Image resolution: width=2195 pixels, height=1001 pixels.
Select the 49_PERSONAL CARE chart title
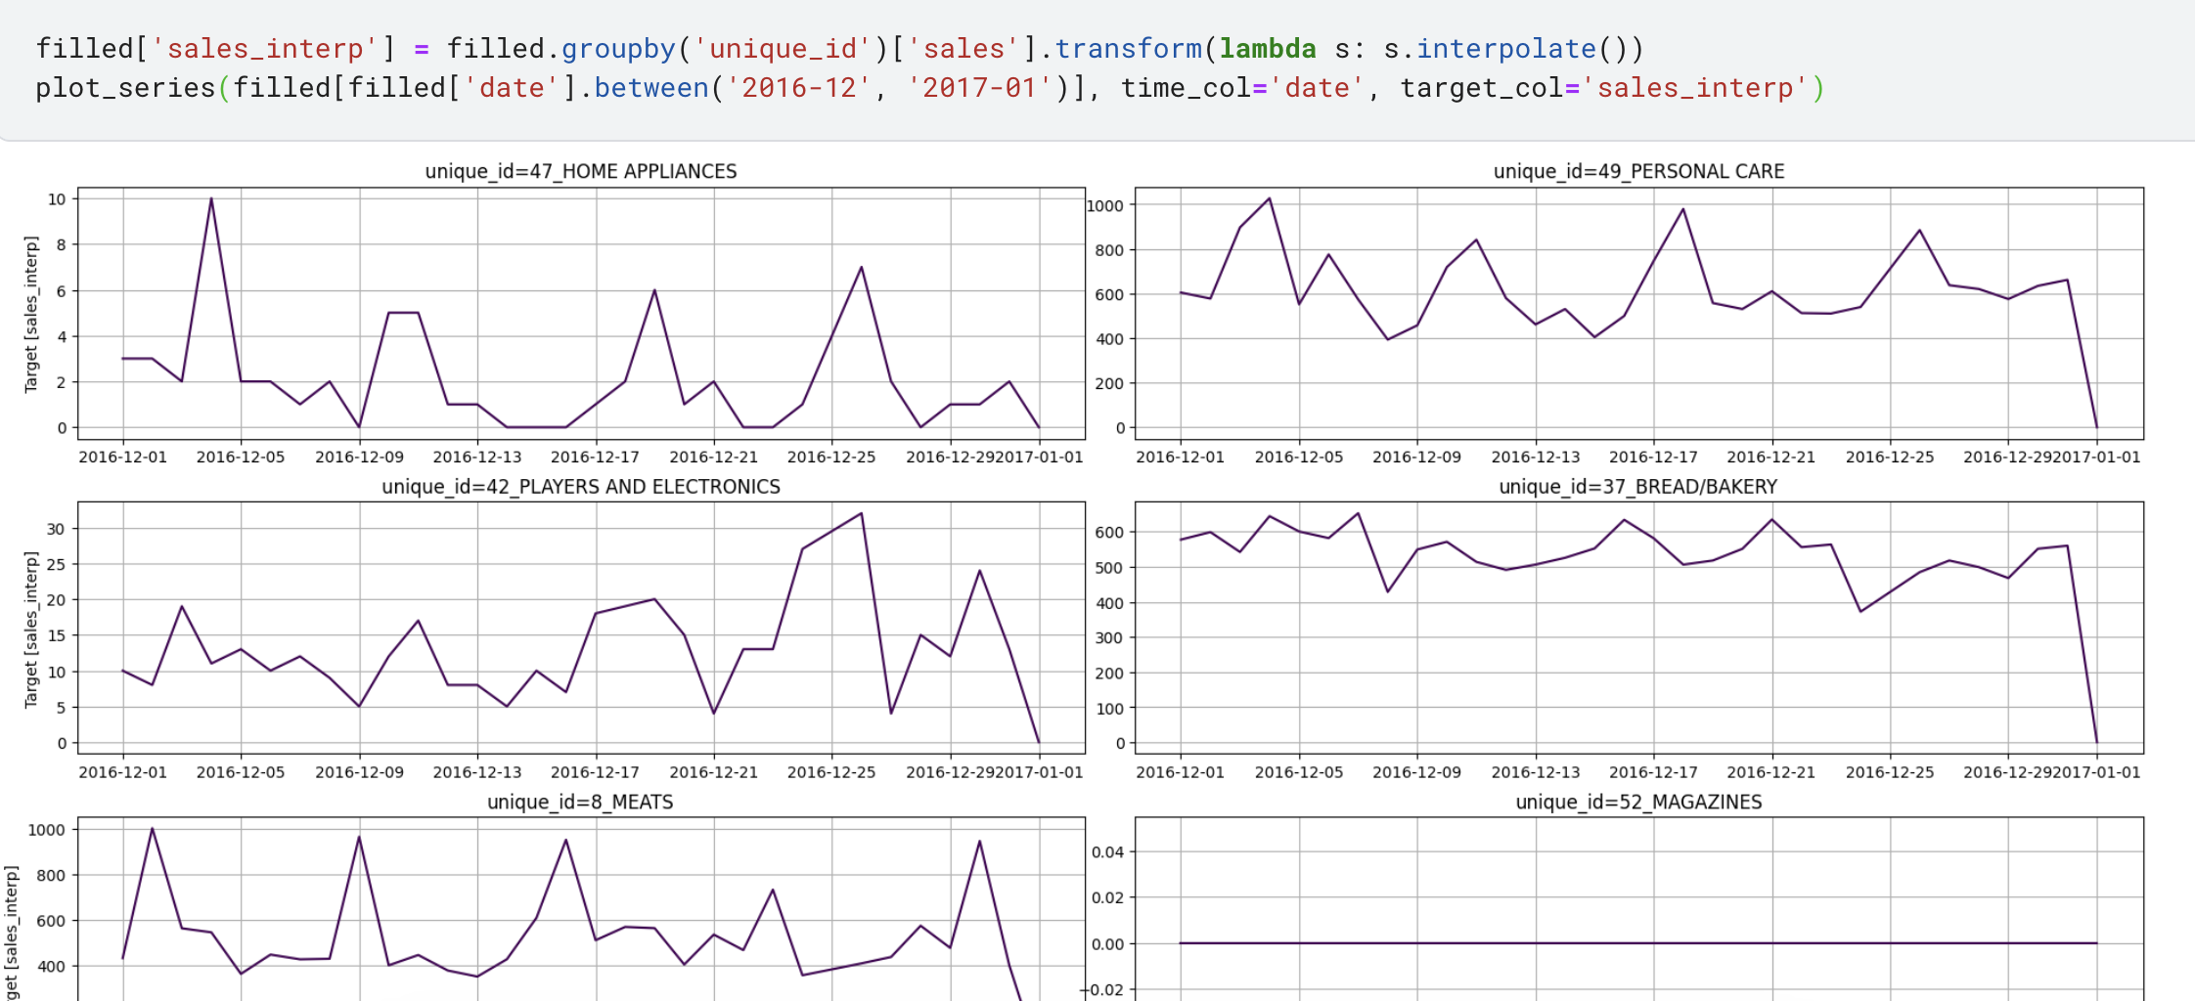tap(1638, 171)
